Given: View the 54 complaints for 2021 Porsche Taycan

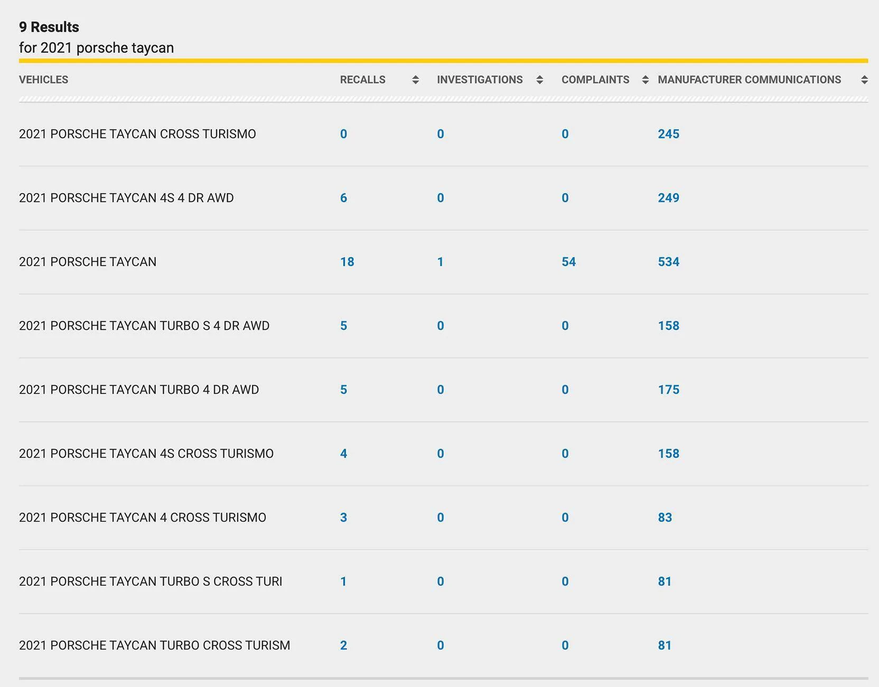Looking at the screenshot, I should coord(569,262).
